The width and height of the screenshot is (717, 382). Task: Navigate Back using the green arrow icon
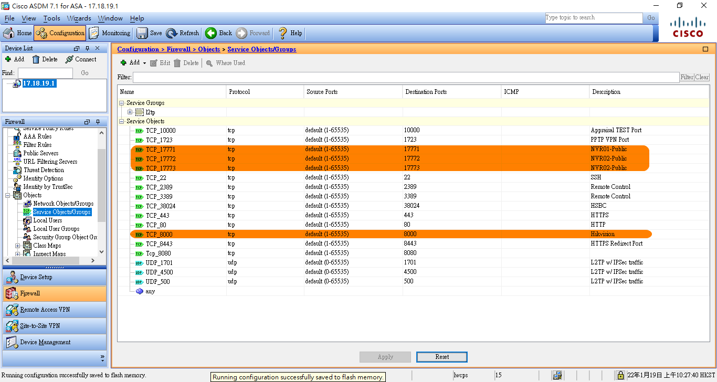click(218, 33)
